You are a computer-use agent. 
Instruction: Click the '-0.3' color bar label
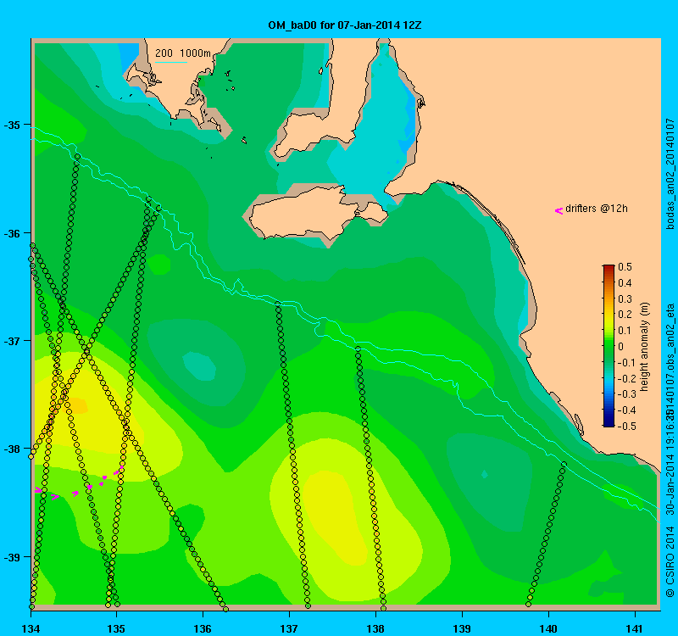[x=625, y=394]
